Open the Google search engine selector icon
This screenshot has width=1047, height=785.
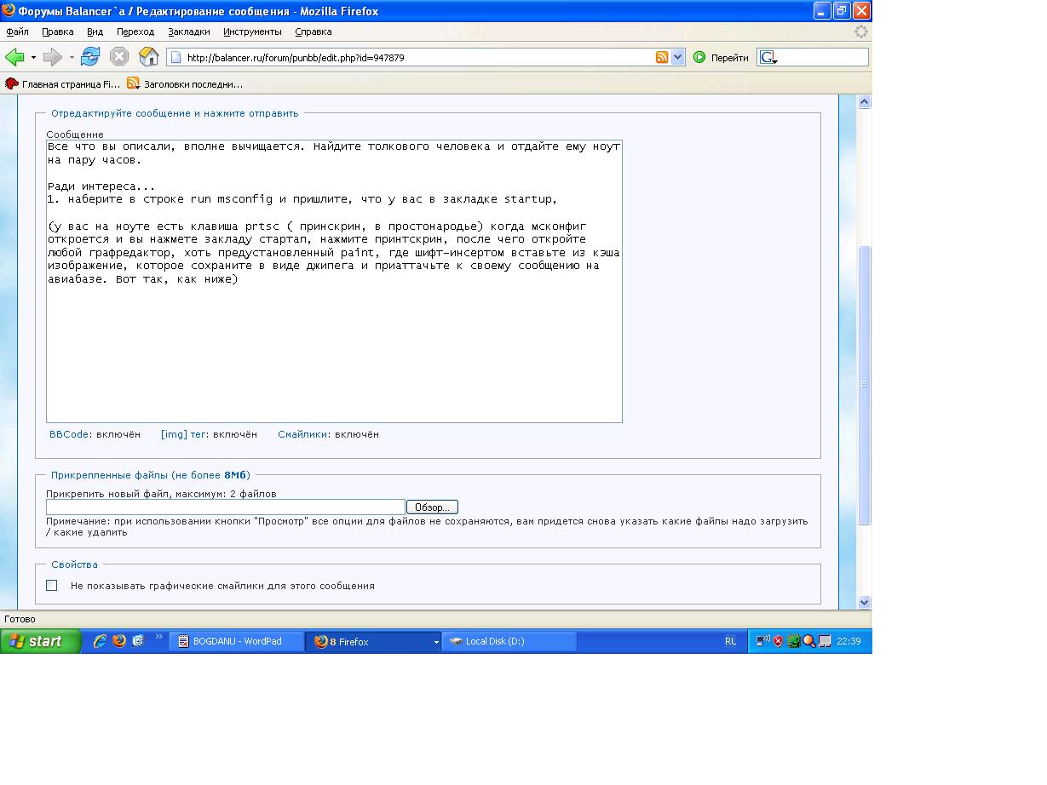768,58
